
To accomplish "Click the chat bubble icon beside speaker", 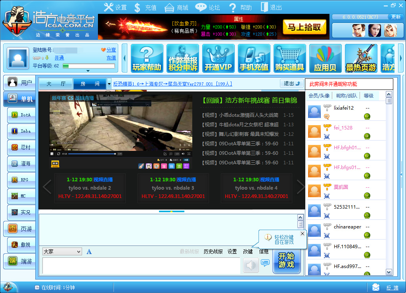I will pyautogui.click(x=265, y=263).
